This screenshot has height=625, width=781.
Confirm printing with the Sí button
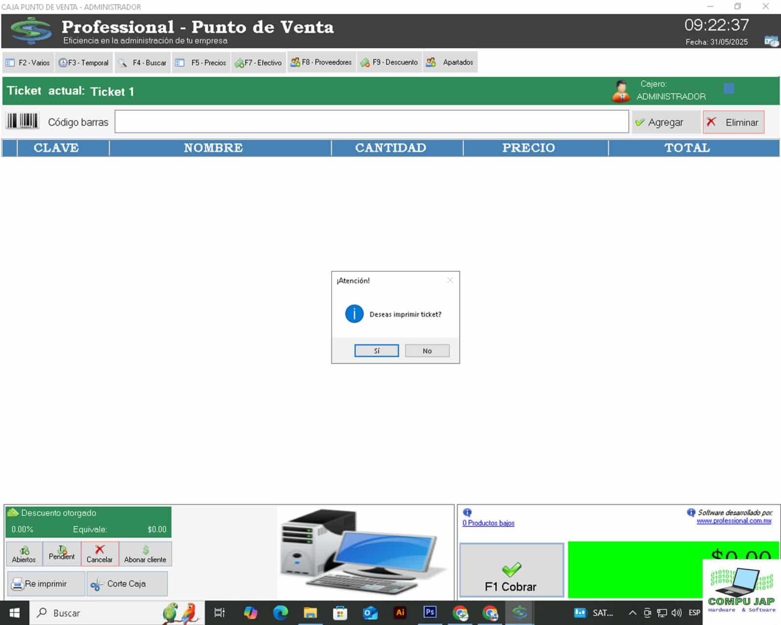376,351
